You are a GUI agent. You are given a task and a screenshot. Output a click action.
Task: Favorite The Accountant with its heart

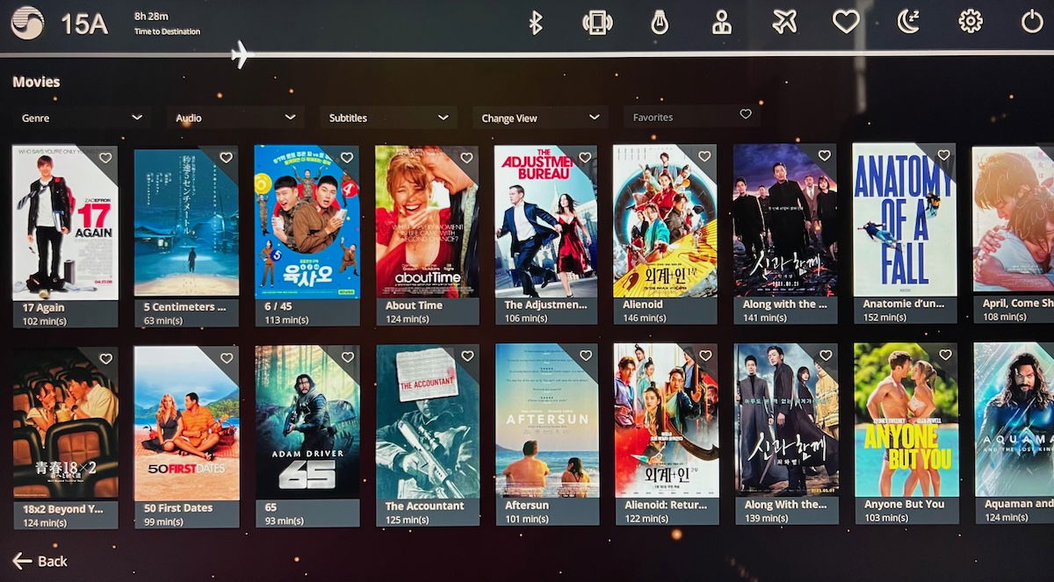point(467,356)
